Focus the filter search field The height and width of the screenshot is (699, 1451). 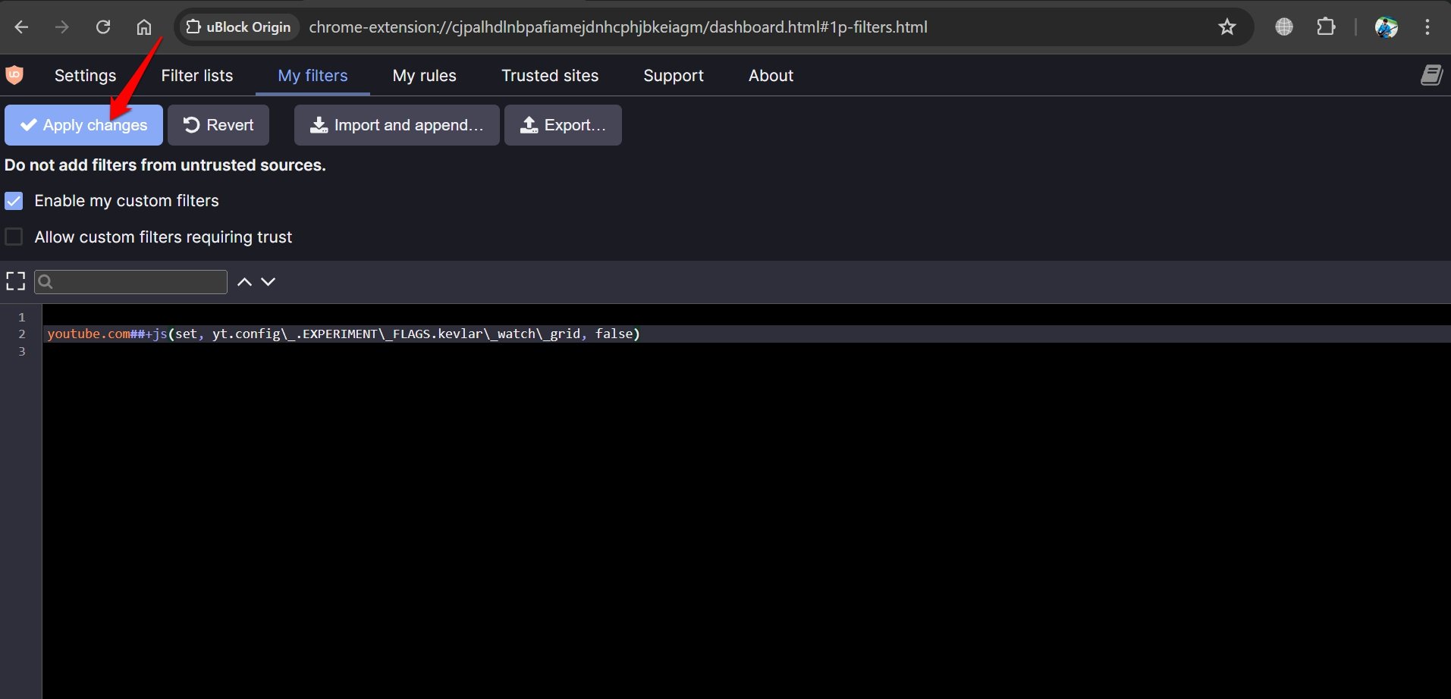coord(130,282)
